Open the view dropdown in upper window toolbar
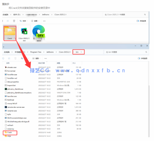 pos(35,21)
